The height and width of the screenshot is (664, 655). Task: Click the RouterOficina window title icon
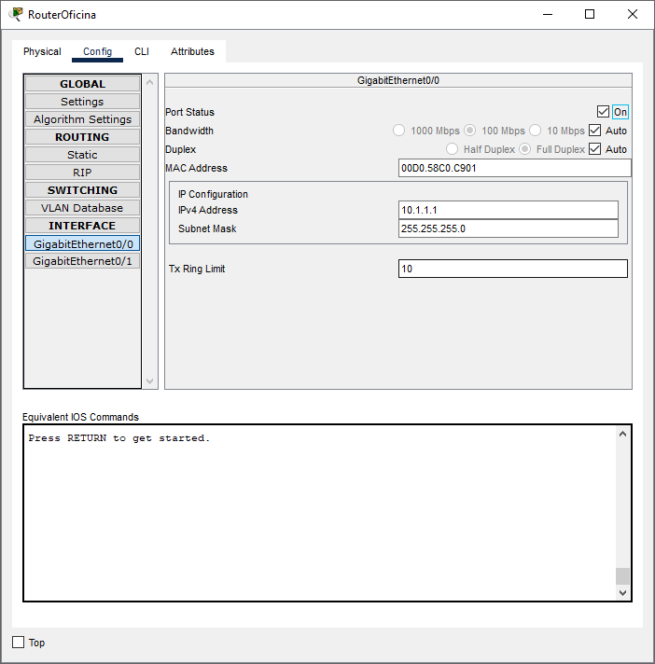(16, 14)
